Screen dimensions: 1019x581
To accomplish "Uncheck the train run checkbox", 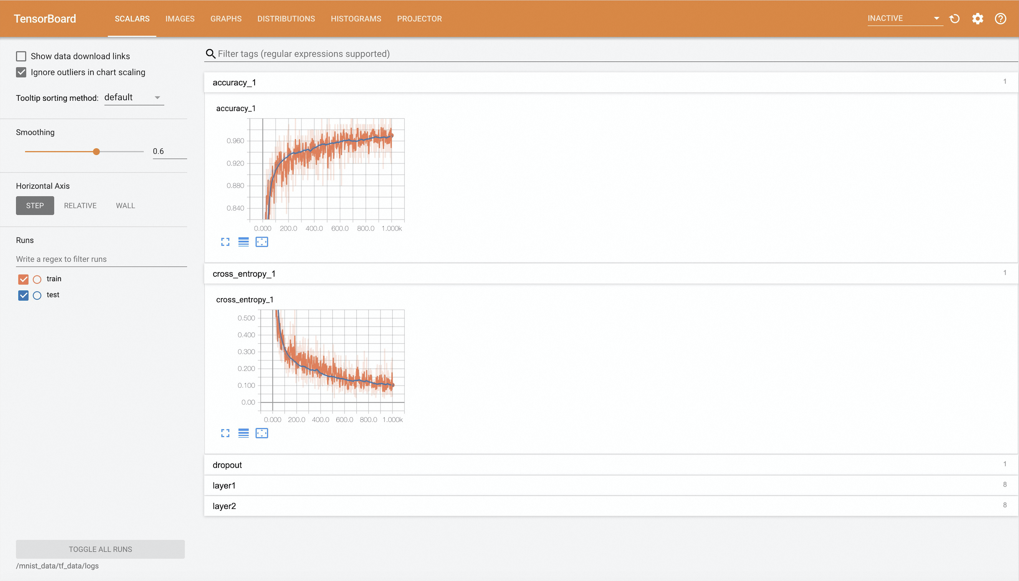I will [23, 279].
